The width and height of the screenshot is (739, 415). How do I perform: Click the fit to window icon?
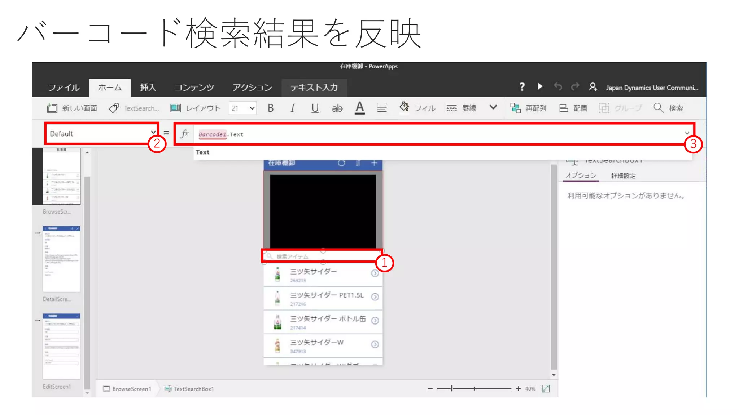tap(546, 388)
